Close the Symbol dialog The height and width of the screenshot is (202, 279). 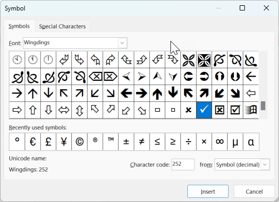coord(266,8)
